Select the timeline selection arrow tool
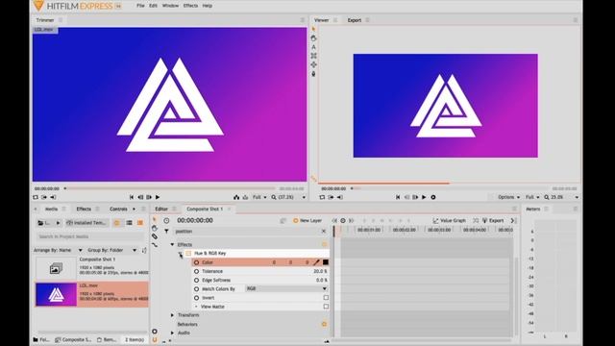 coord(155,219)
